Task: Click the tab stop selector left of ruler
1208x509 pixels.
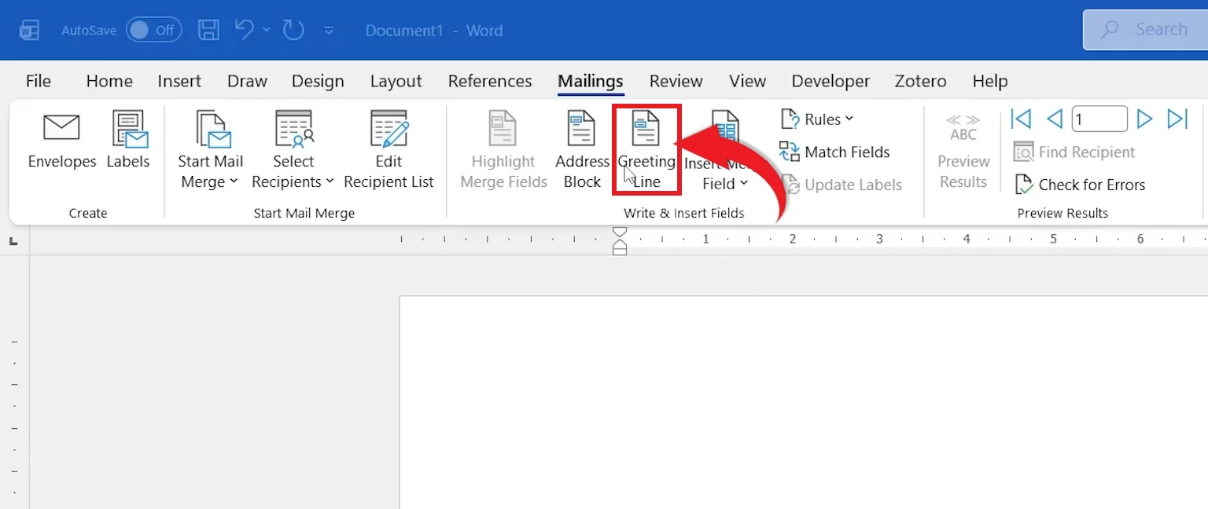Action: (13, 241)
